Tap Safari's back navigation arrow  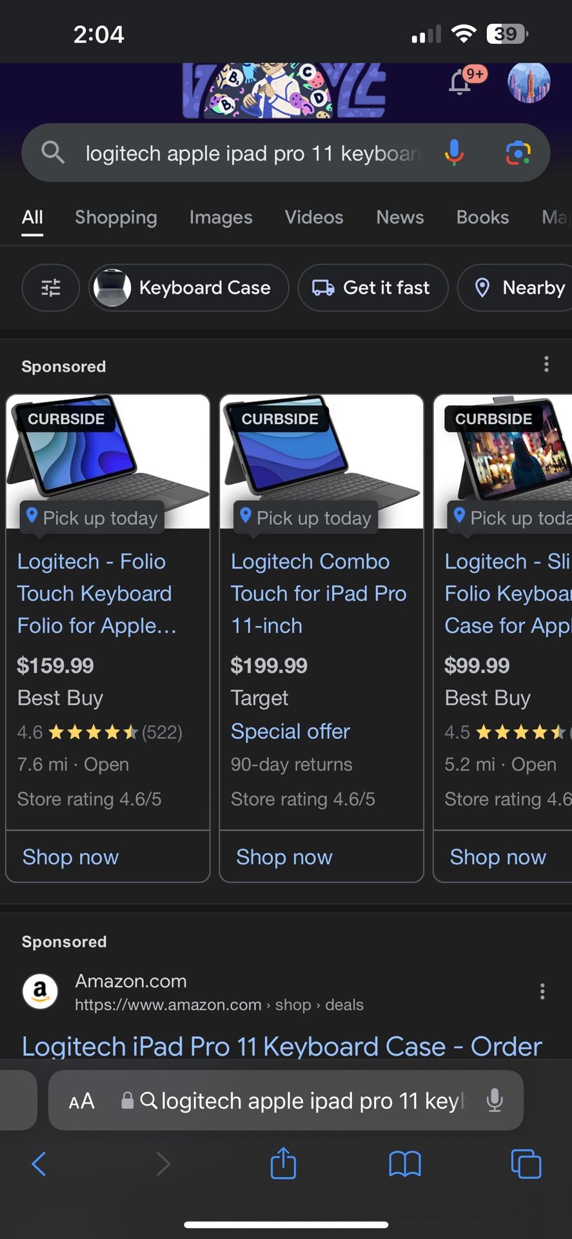[39, 1163]
